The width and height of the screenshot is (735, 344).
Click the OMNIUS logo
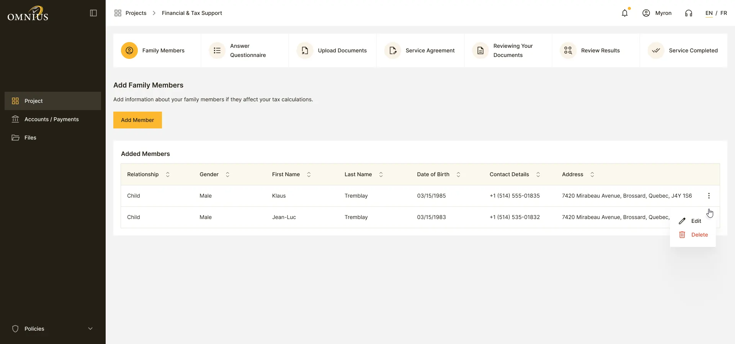pos(28,14)
